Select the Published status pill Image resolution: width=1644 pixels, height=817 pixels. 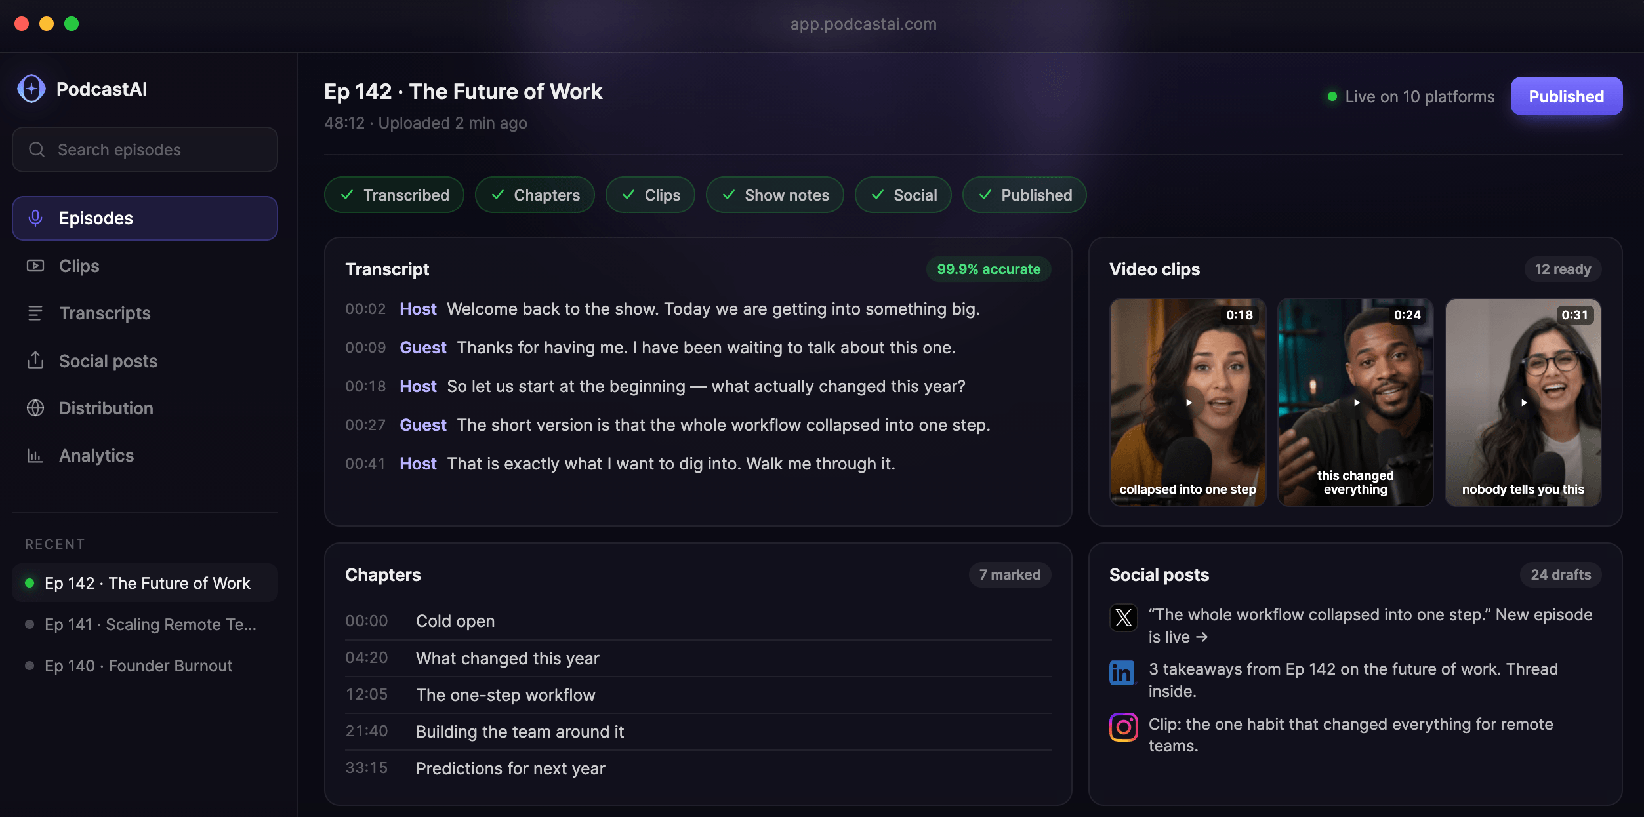click(1025, 195)
